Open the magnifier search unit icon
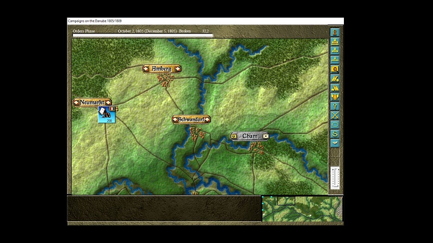 point(335,70)
